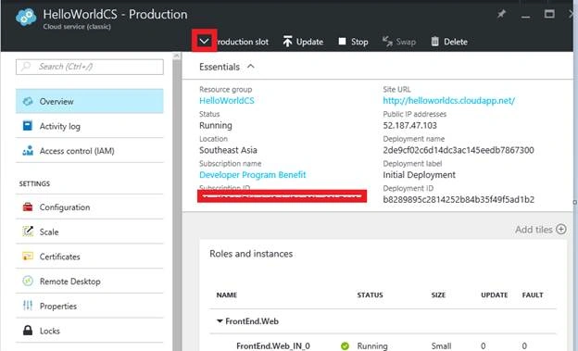578x351 pixels.
Task: Click the Swap arrows icon
Action: [387, 41]
